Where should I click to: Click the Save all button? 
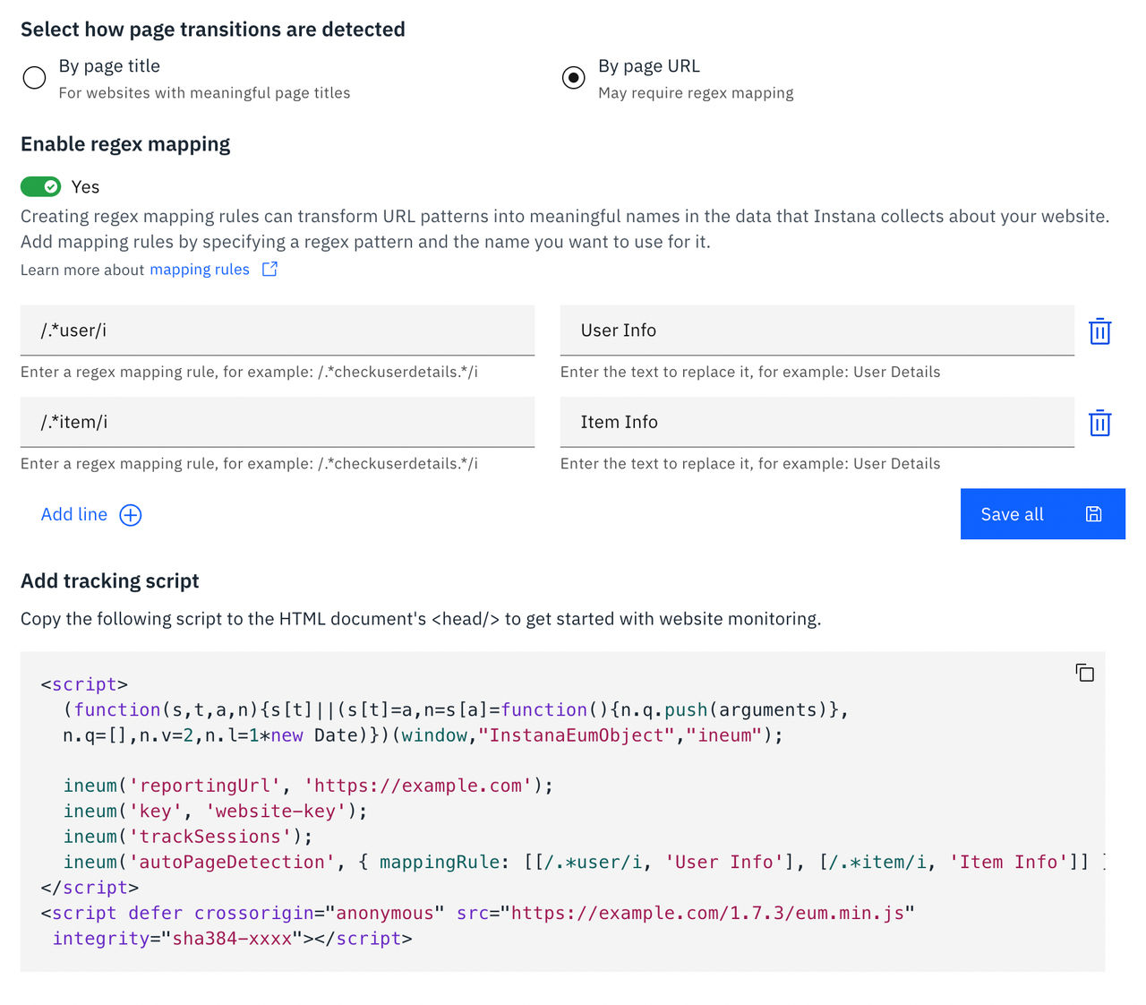click(x=1042, y=514)
